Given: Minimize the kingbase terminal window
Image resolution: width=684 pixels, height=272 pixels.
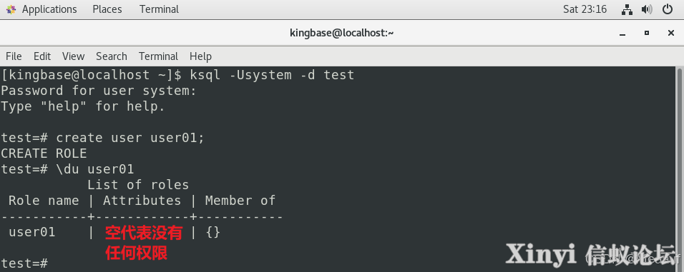Looking at the screenshot, I should (622, 33).
